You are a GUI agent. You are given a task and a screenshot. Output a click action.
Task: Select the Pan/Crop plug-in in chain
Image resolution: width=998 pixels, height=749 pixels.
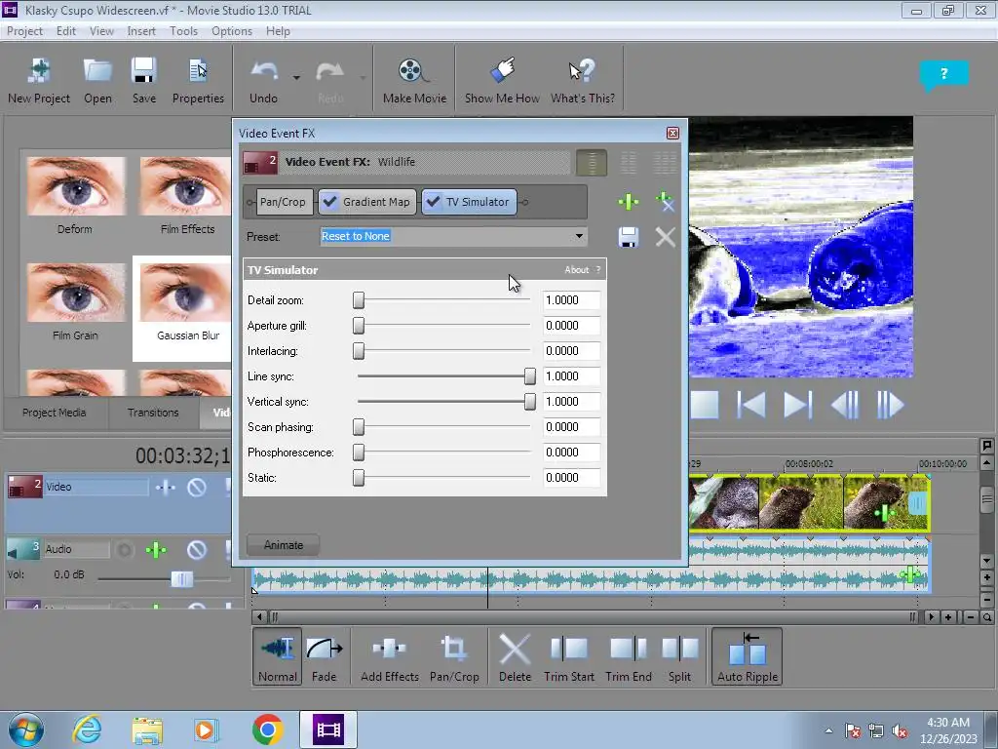pos(283,202)
